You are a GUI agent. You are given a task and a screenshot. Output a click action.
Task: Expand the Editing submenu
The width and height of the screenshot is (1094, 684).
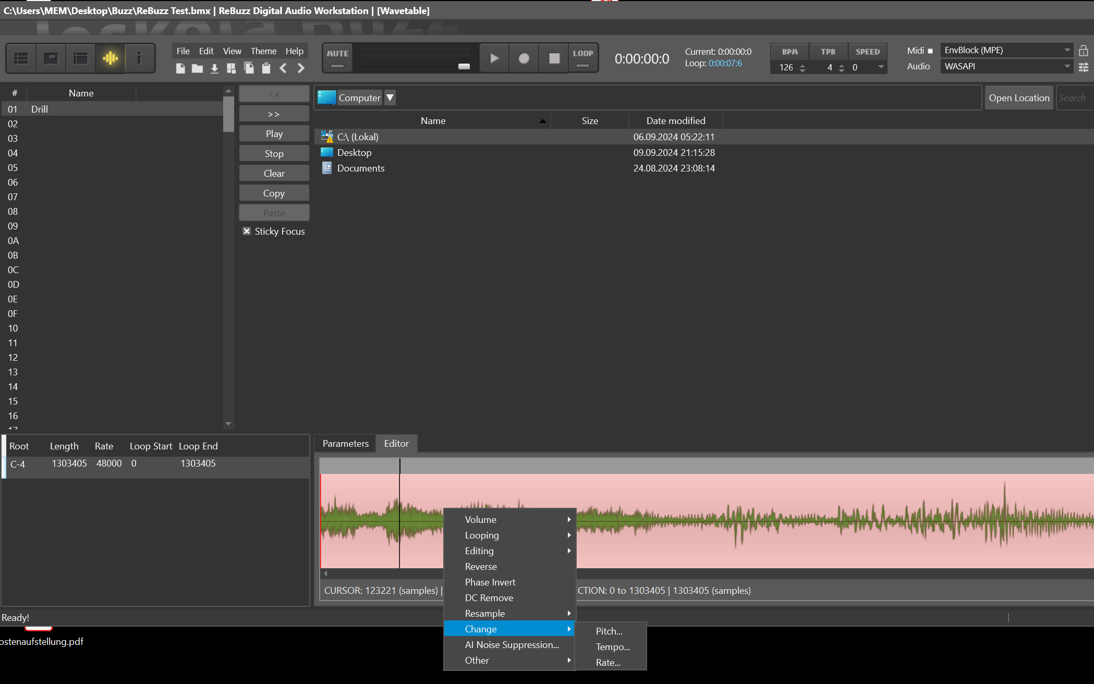click(x=509, y=551)
